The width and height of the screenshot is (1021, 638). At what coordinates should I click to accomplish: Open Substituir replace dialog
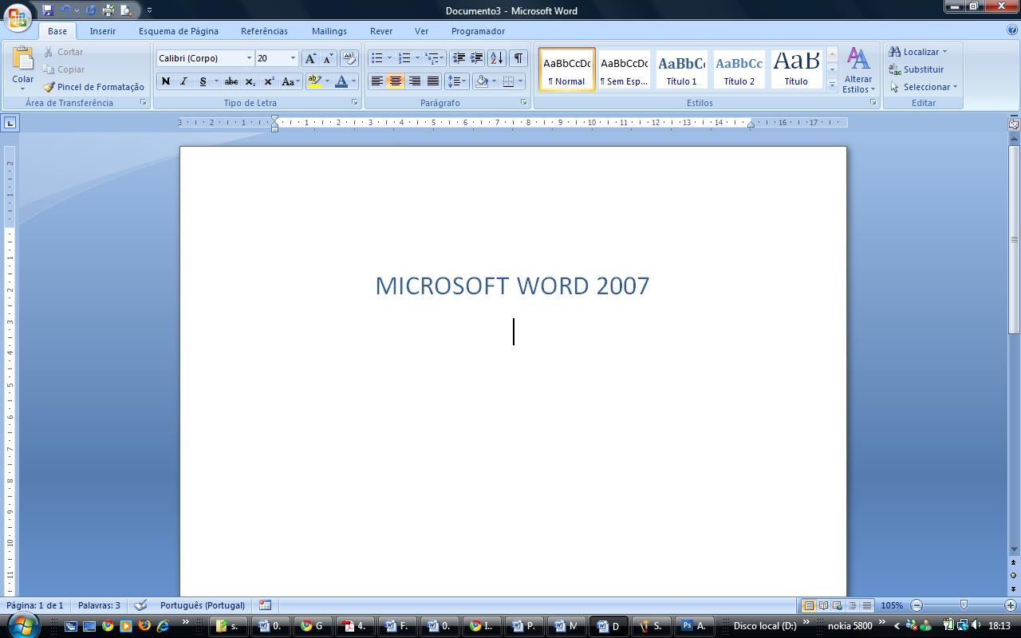[917, 69]
